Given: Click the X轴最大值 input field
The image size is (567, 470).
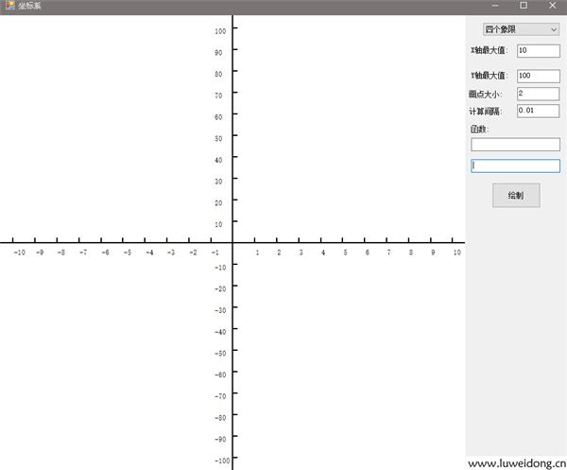Looking at the screenshot, I should [x=538, y=50].
